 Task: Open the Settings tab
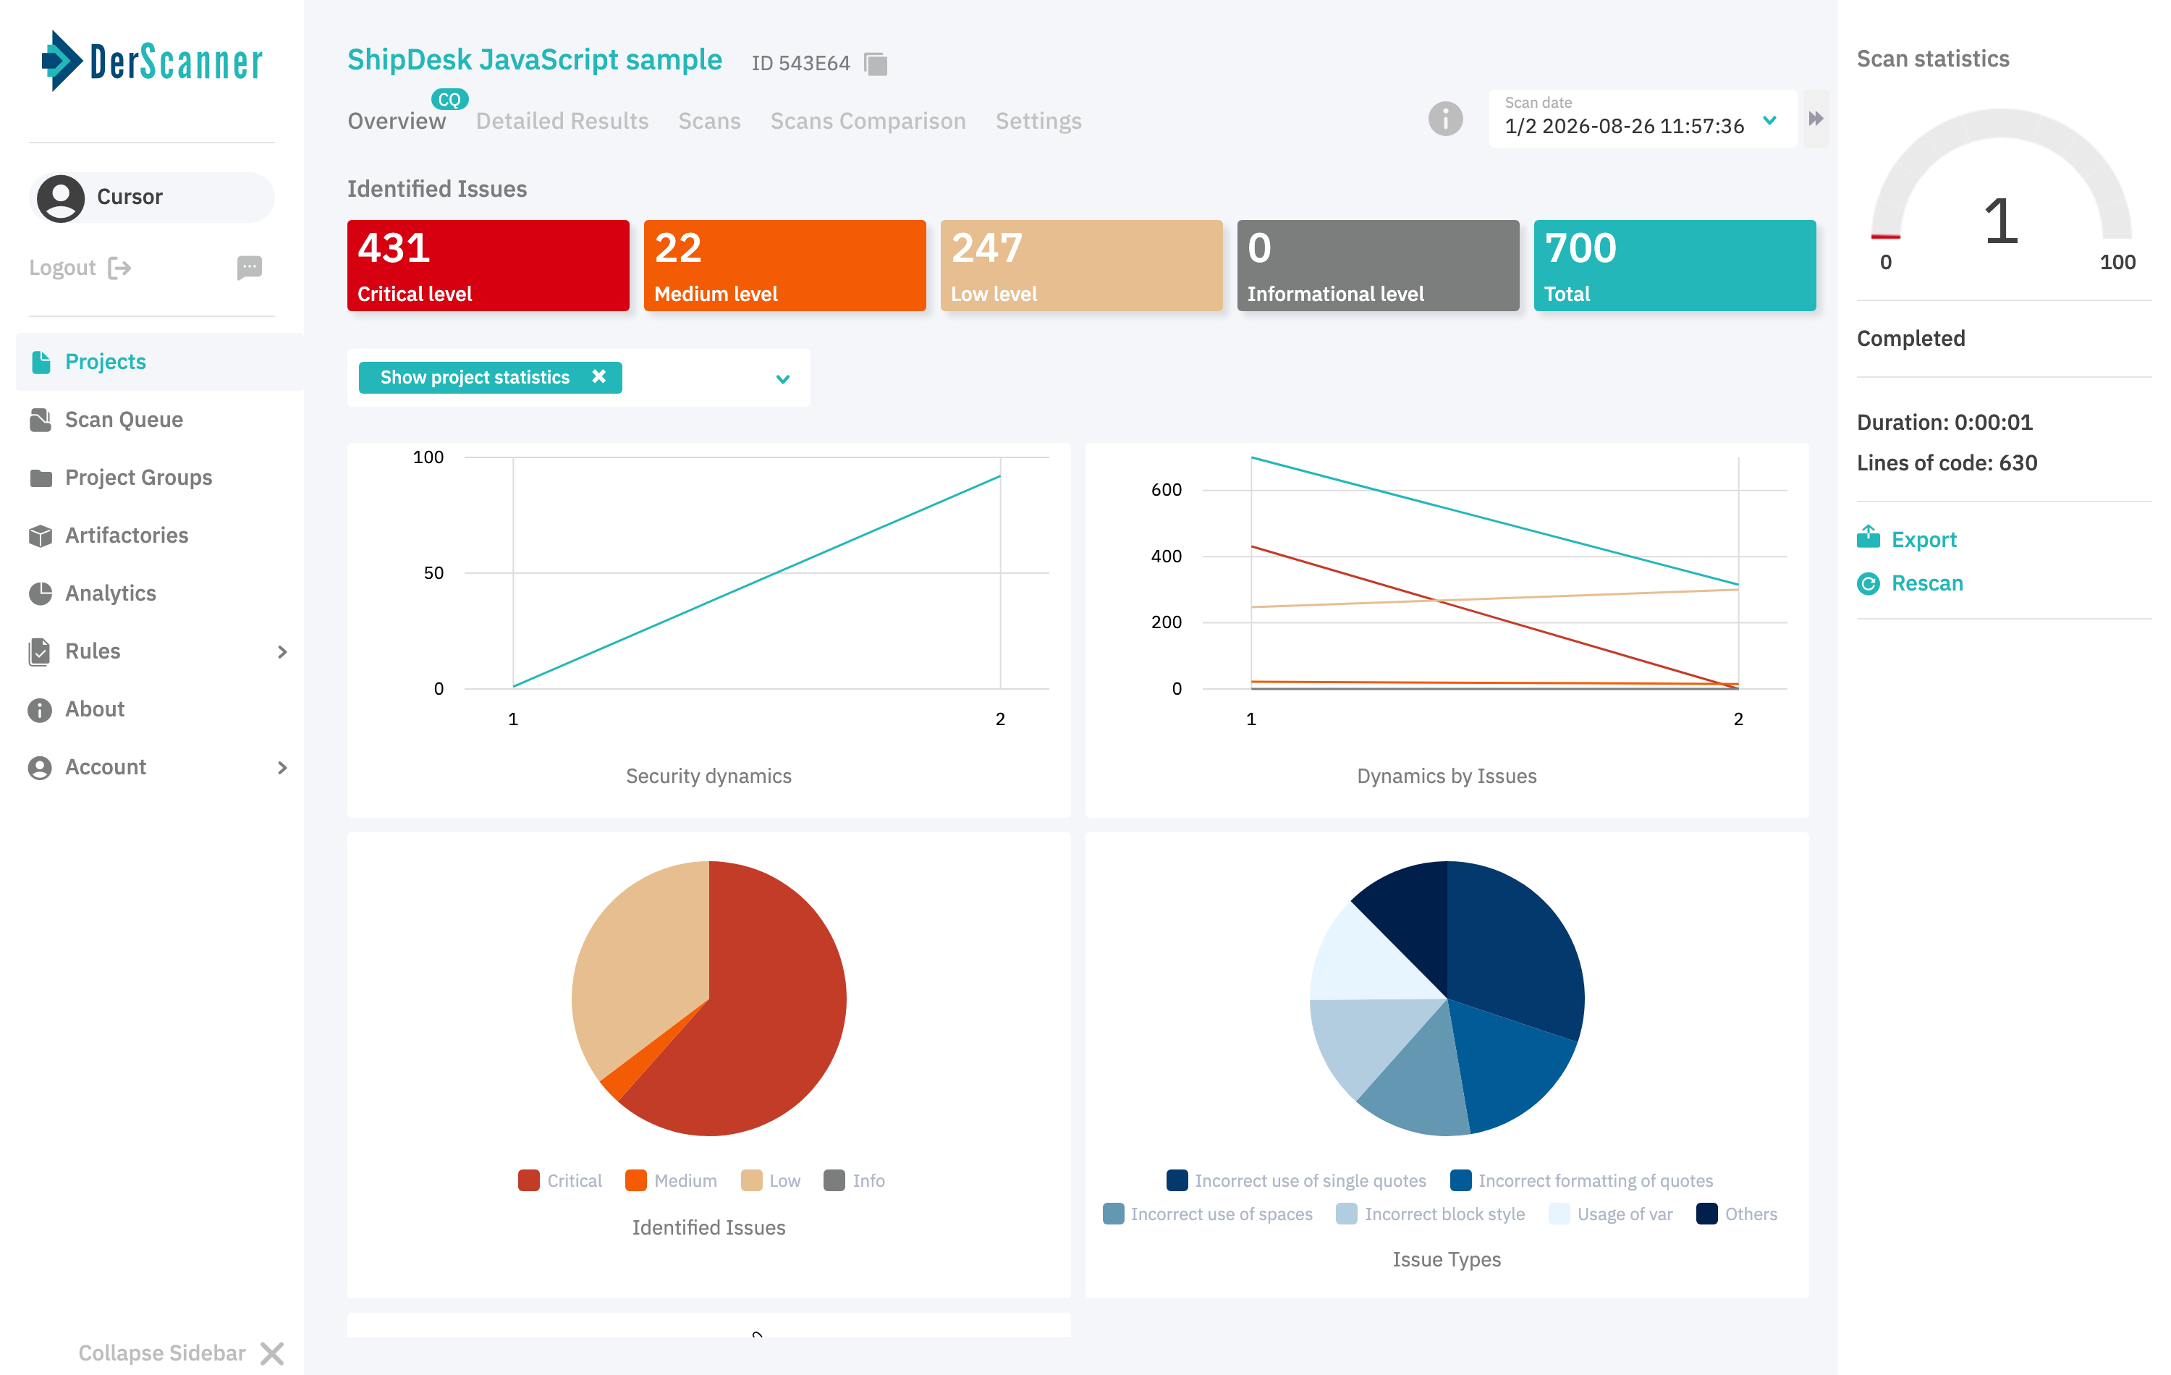click(1038, 121)
